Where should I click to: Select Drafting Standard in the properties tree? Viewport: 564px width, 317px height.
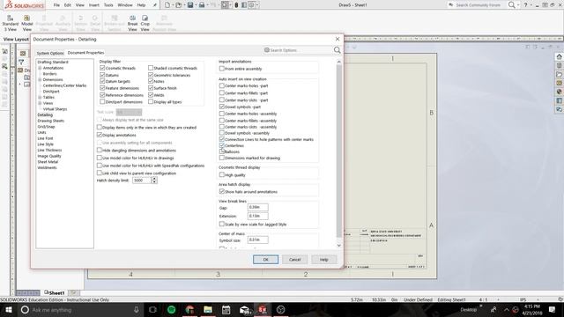pos(53,62)
